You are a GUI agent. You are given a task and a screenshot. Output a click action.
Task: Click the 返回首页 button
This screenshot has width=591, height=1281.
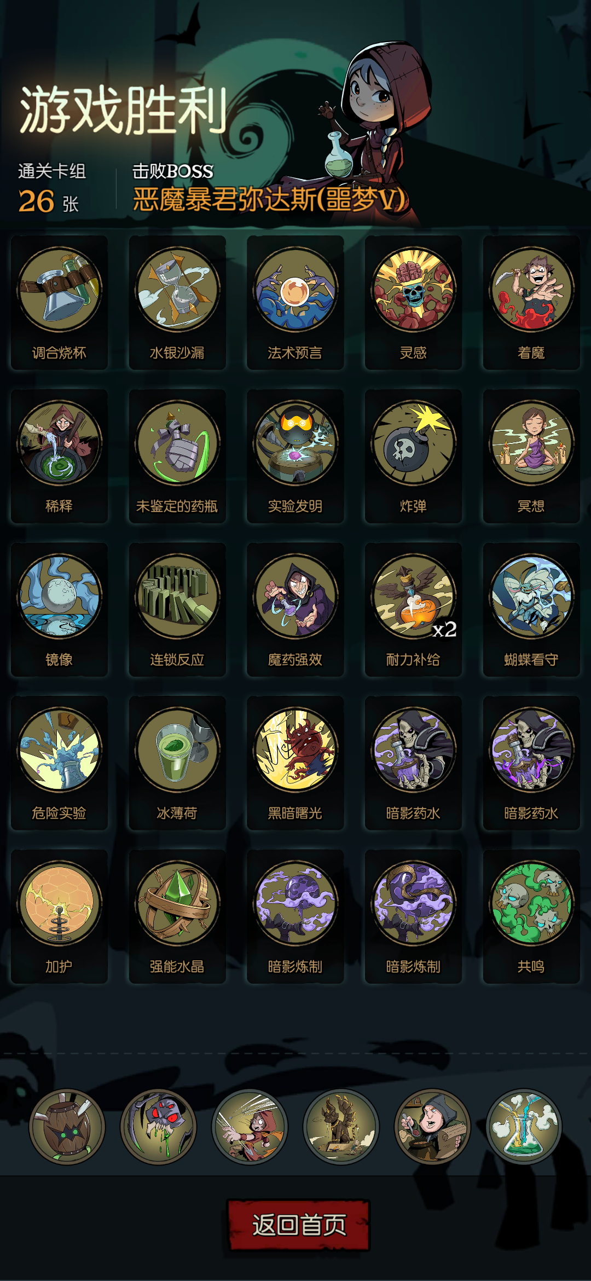[x=298, y=1225]
